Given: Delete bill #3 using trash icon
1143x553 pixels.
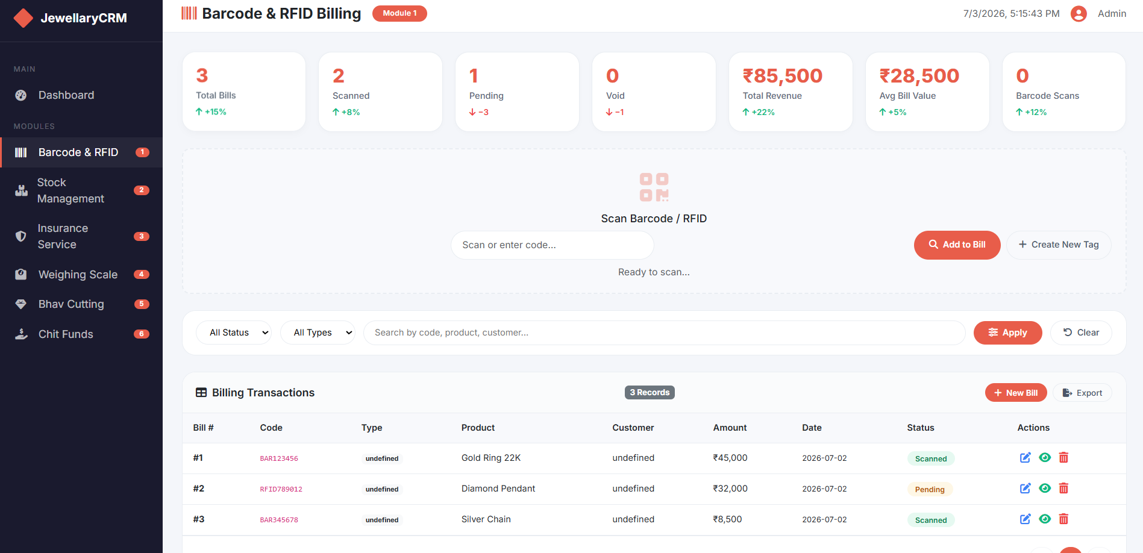Looking at the screenshot, I should 1063,519.
